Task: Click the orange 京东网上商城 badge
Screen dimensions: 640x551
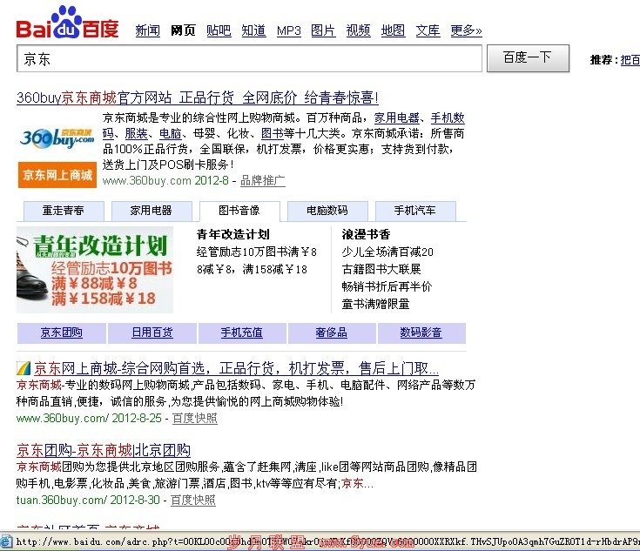Action: click(57, 175)
